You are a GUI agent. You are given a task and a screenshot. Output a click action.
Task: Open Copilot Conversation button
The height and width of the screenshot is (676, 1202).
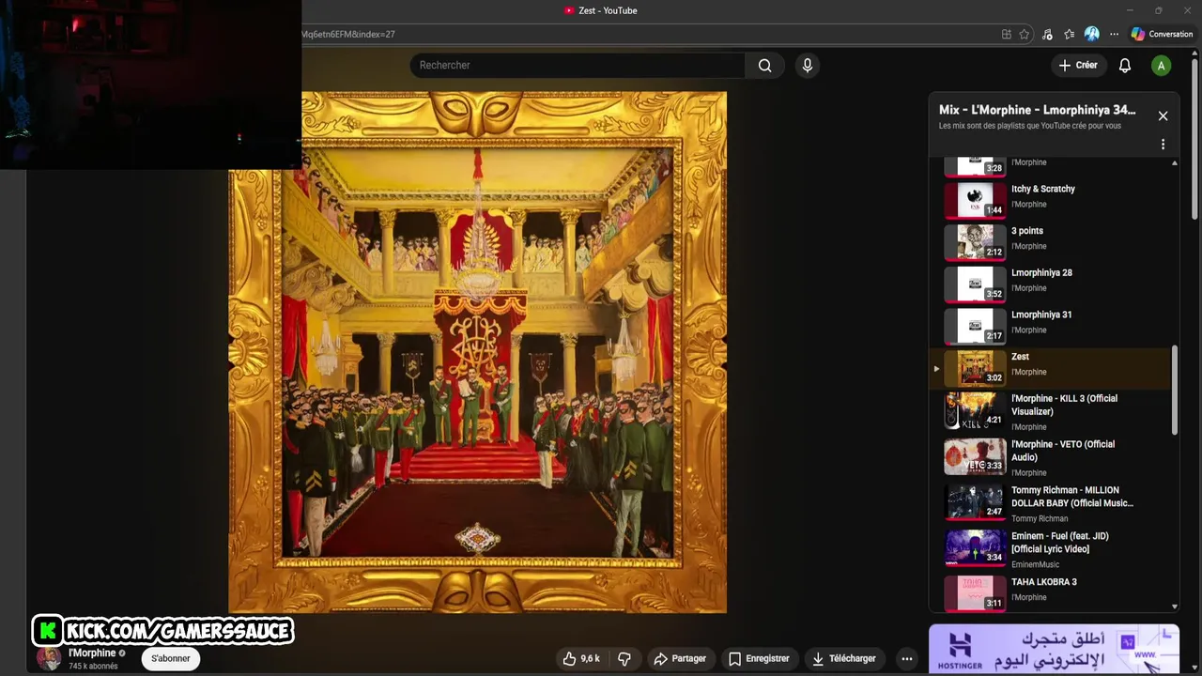point(1162,34)
